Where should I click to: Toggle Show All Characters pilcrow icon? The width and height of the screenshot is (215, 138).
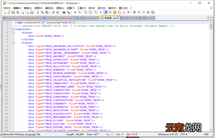click(x=101, y=13)
